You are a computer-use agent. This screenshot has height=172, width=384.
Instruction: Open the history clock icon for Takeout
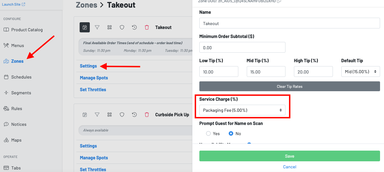click(x=134, y=27)
